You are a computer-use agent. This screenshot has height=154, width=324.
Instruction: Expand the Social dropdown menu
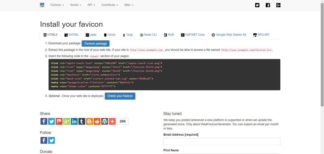point(76,5)
